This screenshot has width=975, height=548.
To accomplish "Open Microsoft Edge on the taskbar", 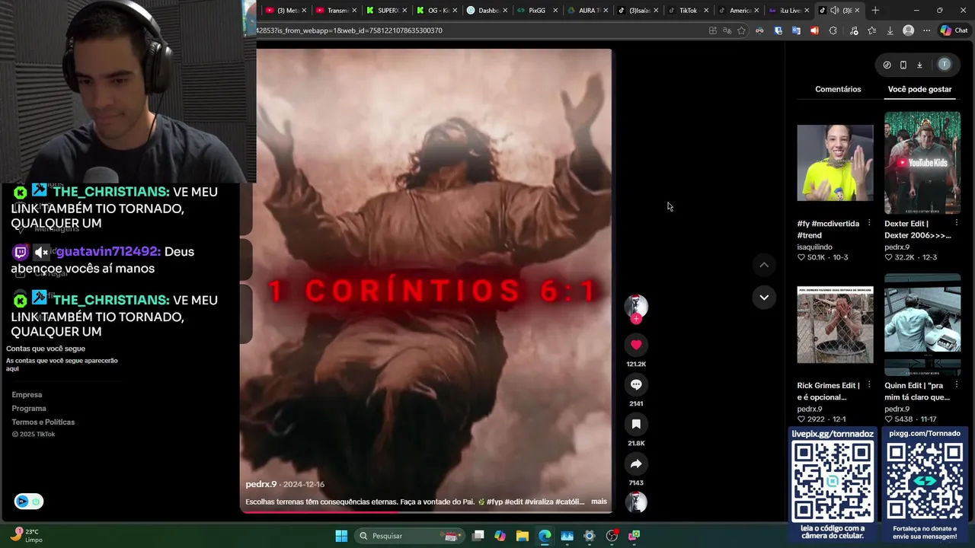I will coord(545,536).
